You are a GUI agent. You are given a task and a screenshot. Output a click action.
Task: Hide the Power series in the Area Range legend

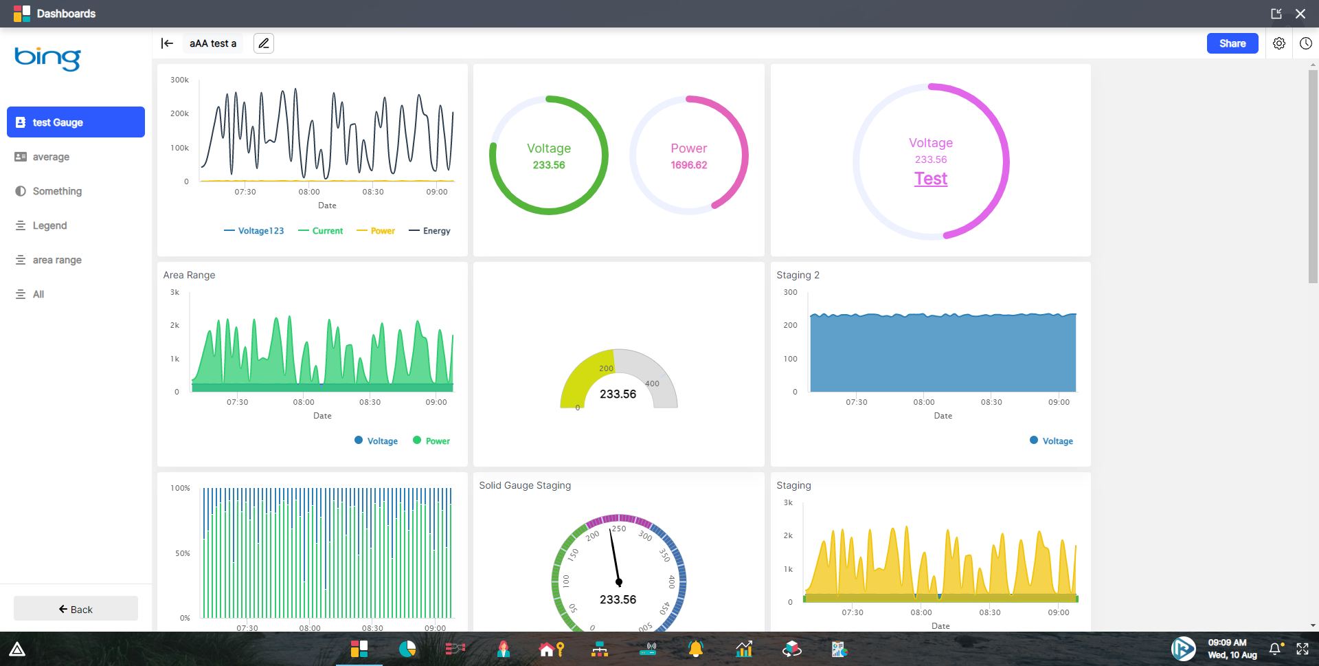click(431, 441)
